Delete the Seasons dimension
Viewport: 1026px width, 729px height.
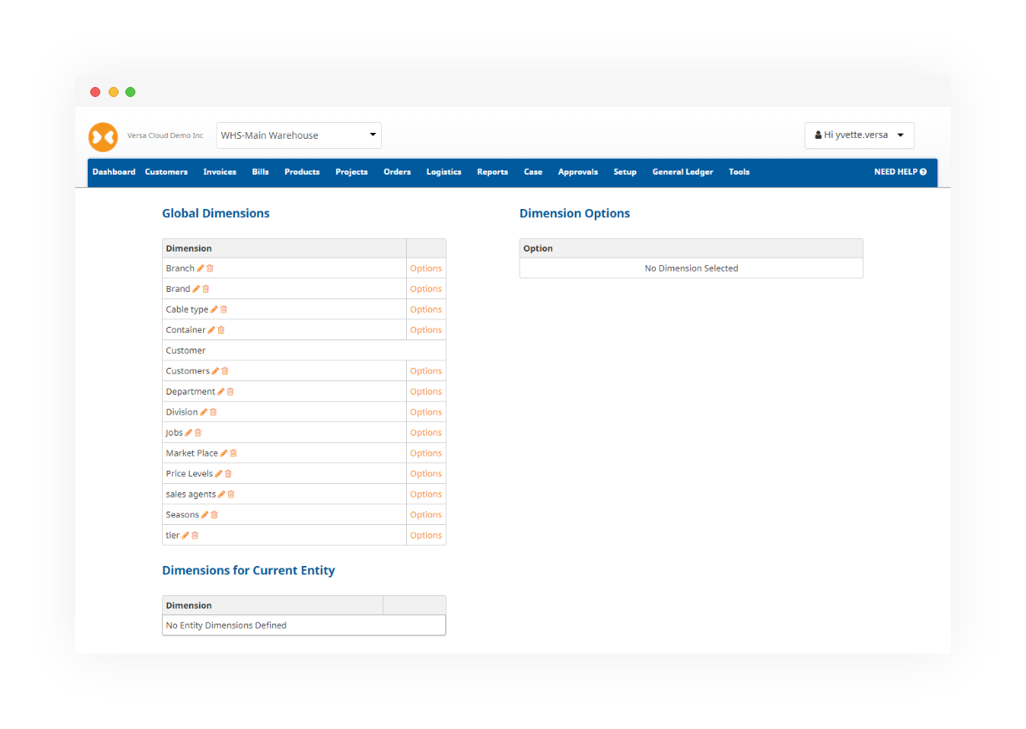[x=214, y=515]
